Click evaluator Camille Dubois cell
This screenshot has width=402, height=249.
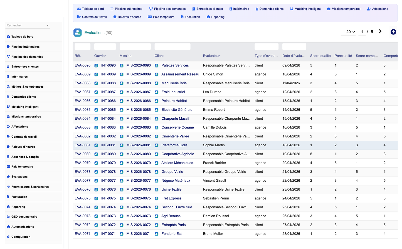click(214, 127)
